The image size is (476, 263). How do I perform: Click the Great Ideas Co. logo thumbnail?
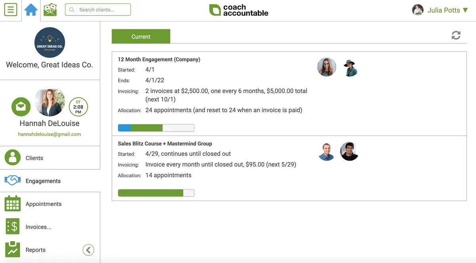[50, 42]
